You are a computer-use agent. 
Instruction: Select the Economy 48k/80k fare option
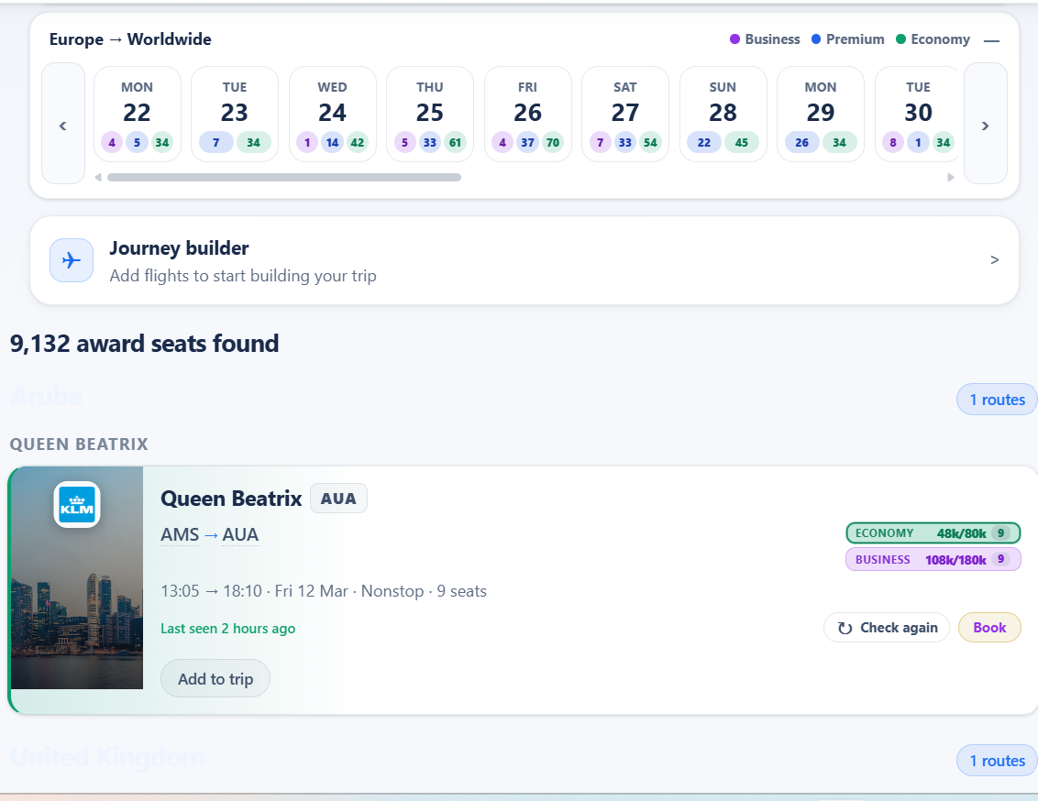(933, 533)
